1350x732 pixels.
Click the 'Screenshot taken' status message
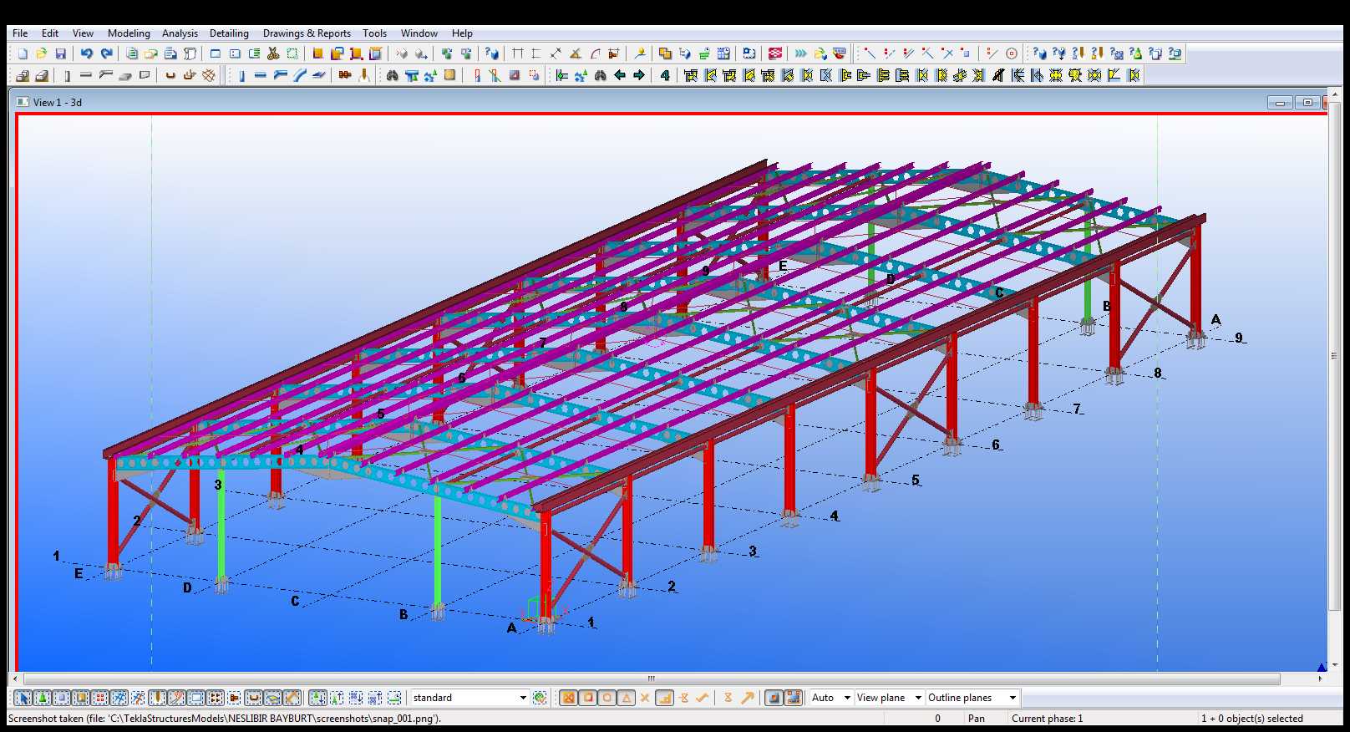[224, 719]
